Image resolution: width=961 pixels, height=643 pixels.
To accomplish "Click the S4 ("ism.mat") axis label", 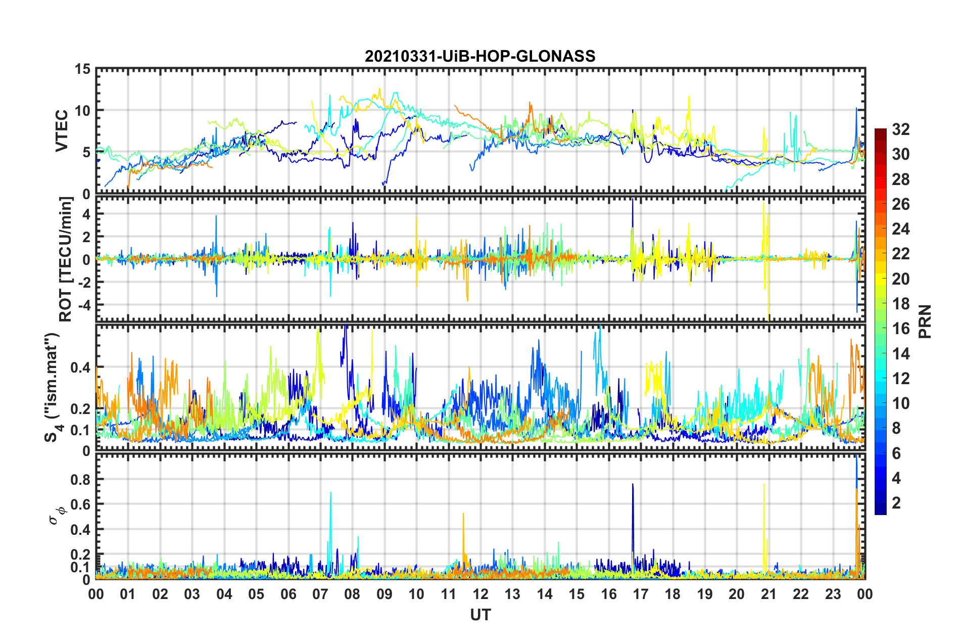I will [x=53, y=387].
